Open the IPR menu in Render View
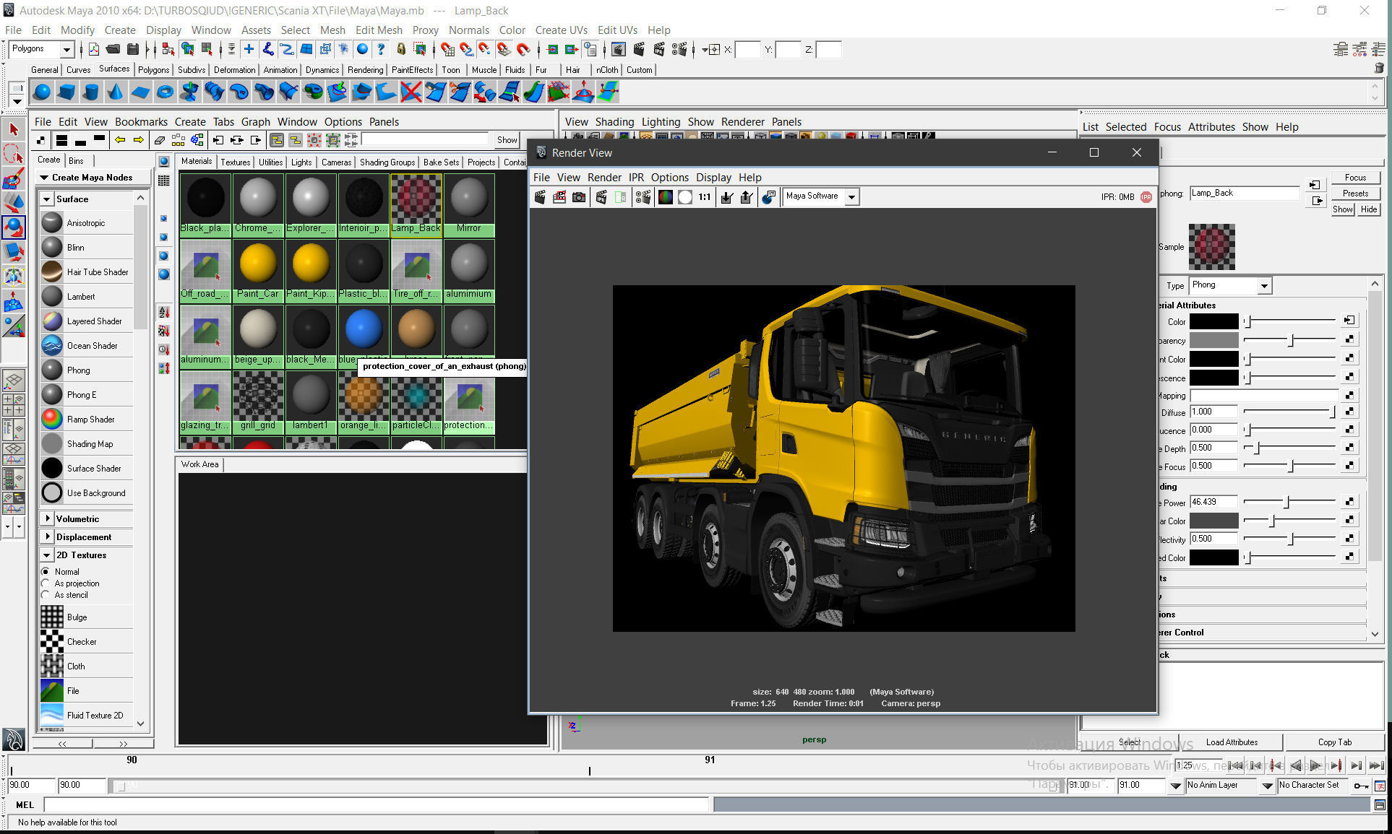 point(636,177)
